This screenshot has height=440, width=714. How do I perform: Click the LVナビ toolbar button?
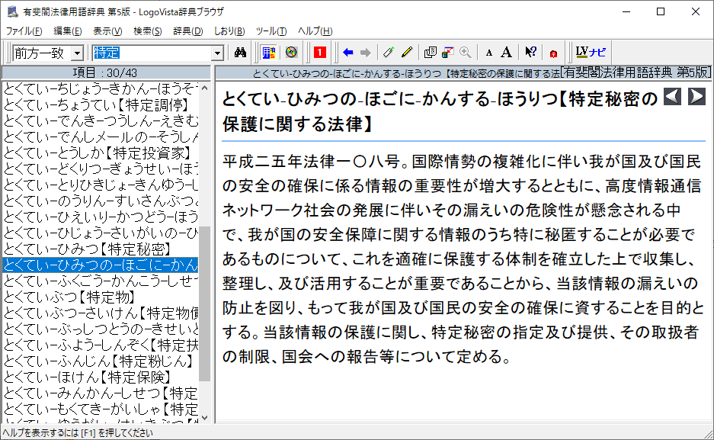(x=591, y=53)
